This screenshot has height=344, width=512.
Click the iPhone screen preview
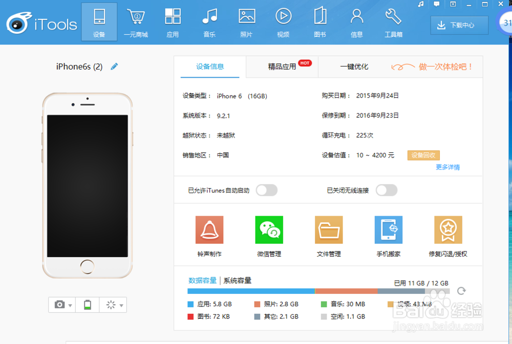pyautogui.click(x=88, y=186)
